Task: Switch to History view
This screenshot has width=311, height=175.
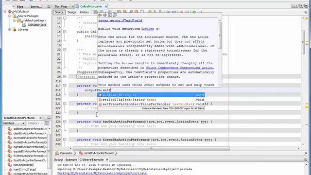Action: [x=84, y=12]
